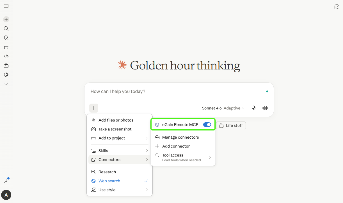Click the "Golden hour thinking" heading
The image size is (343, 203).
(x=185, y=65)
